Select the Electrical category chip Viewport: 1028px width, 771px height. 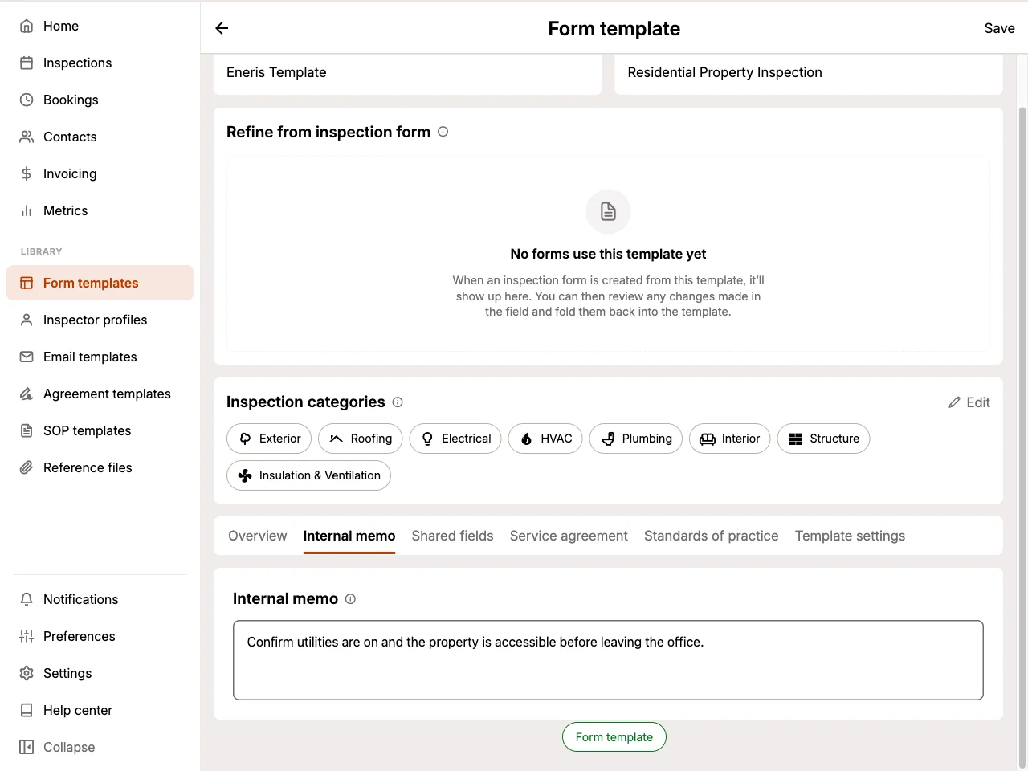click(x=455, y=439)
